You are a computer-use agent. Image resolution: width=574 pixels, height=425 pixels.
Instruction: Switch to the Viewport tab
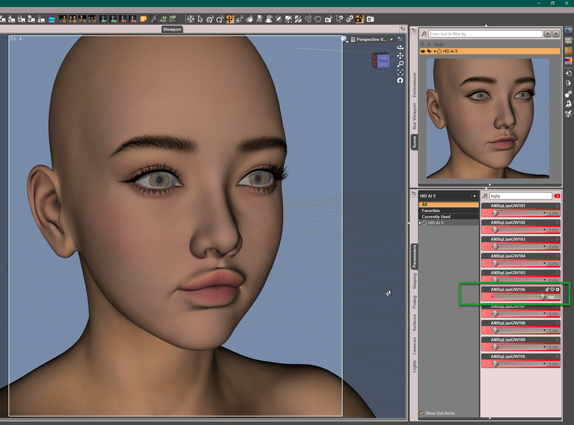pos(171,29)
